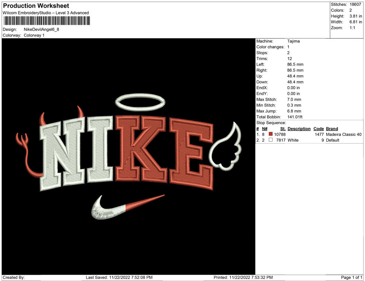This screenshot has height=281, width=365.
Task: Click the swoosh logo in the design
Action: coord(128,207)
